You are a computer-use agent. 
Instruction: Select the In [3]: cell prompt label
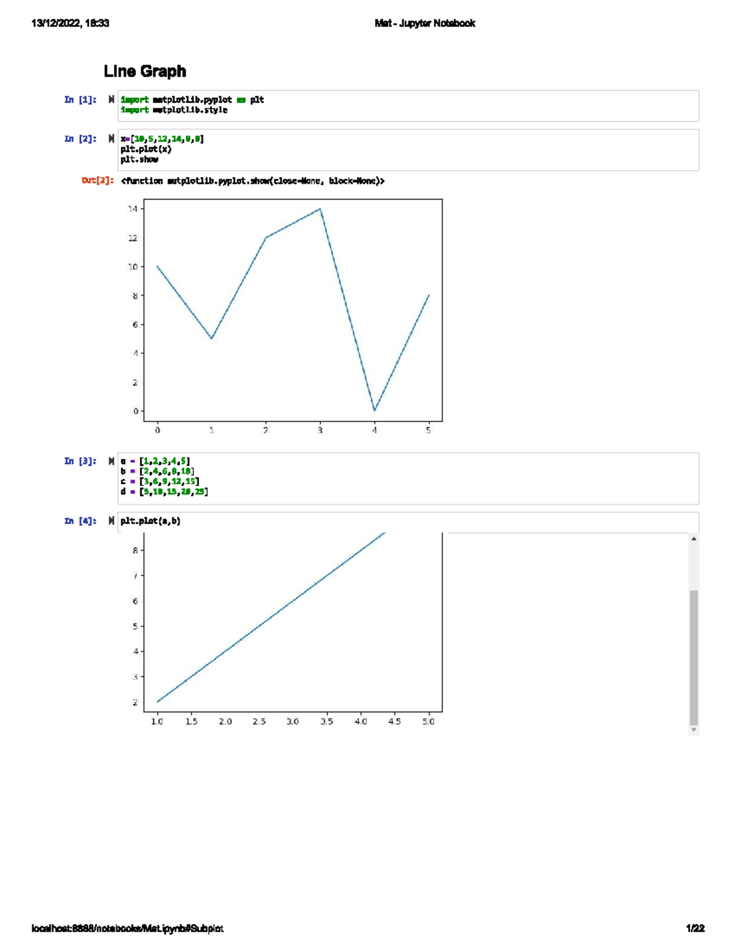pyautogui.click(x=80, y=460)
